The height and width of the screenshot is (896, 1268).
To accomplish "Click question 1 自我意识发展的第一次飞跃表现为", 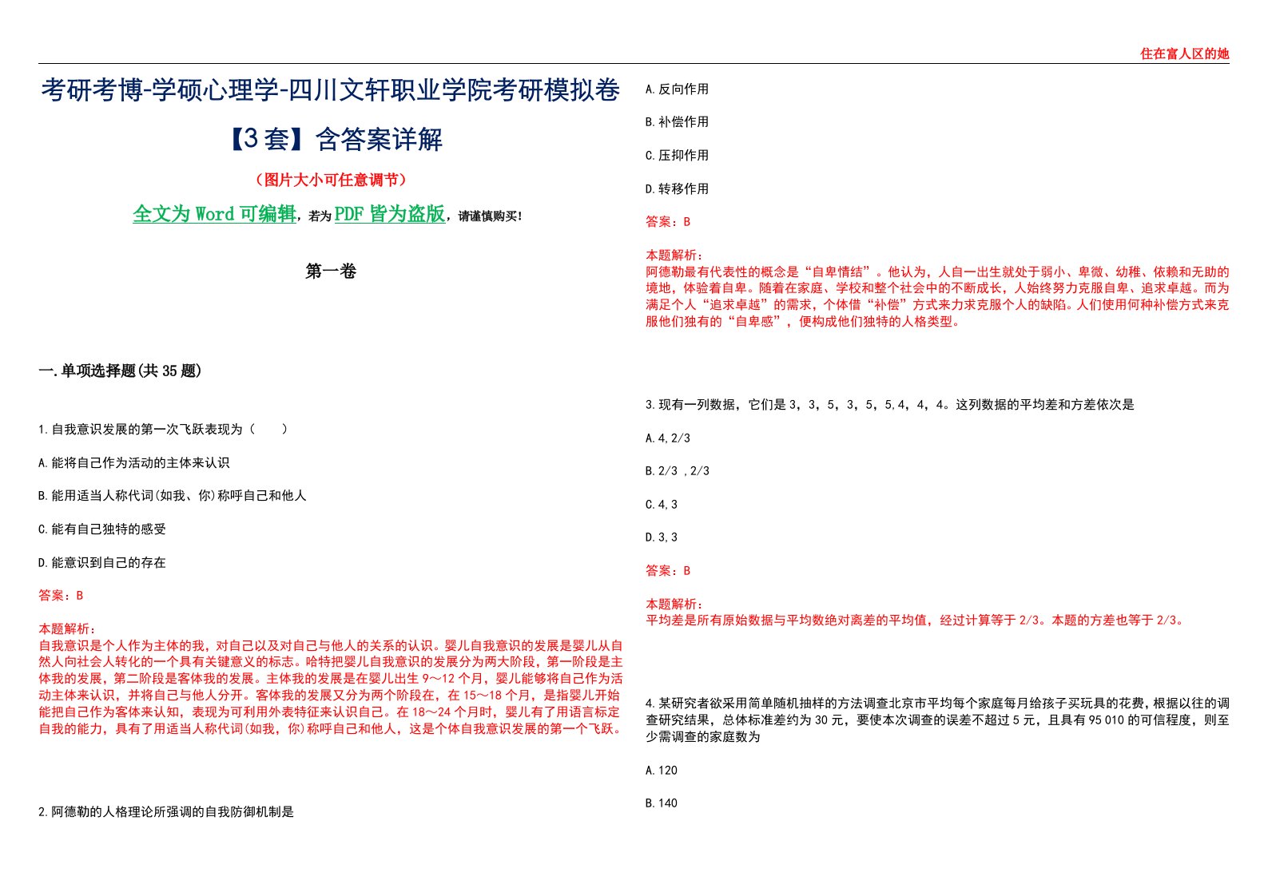I will pyautogui.click(x=163, y=430).
